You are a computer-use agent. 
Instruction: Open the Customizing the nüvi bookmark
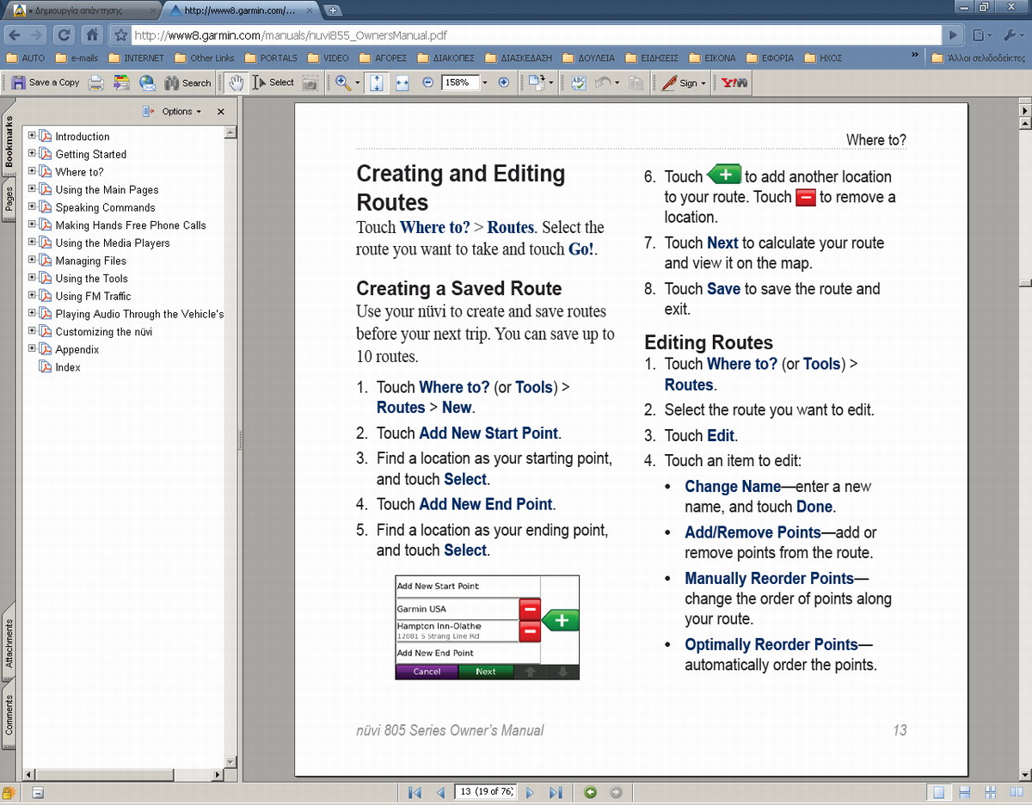(x=104, y=332)
